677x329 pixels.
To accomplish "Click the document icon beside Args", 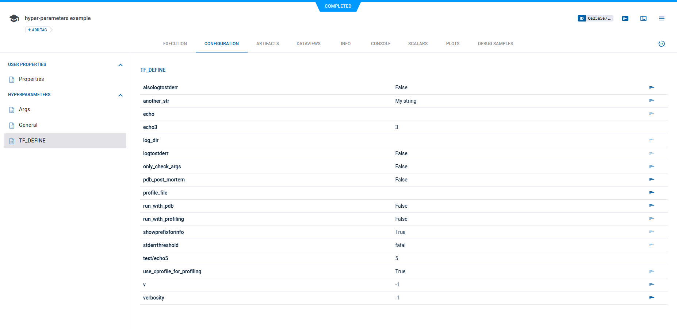I will (x=11, y=109).
